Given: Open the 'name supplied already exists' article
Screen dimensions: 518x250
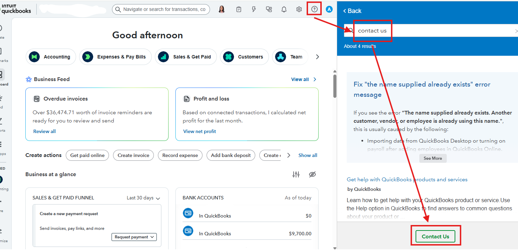Looking at the screenshot, I should (x=422, y=90).
